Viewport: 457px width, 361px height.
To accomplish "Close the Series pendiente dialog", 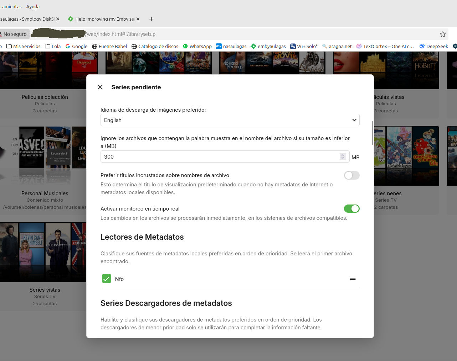I will [100, 87].
